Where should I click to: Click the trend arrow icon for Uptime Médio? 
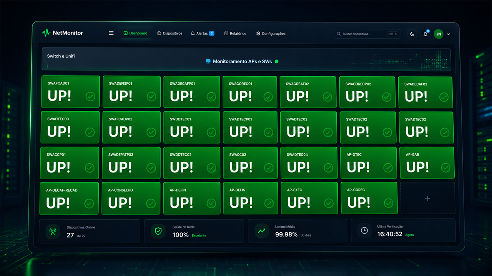pyautogui.click(x=261, y=231)
